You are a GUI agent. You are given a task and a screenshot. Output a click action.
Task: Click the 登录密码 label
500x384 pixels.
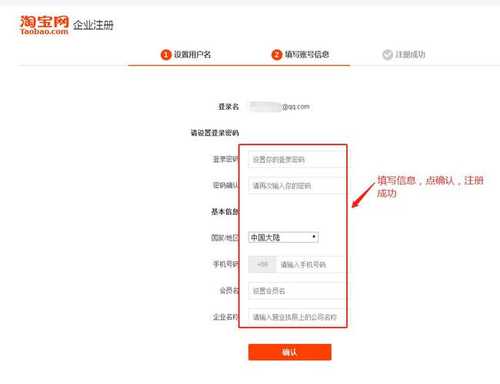tap(225, 159)
